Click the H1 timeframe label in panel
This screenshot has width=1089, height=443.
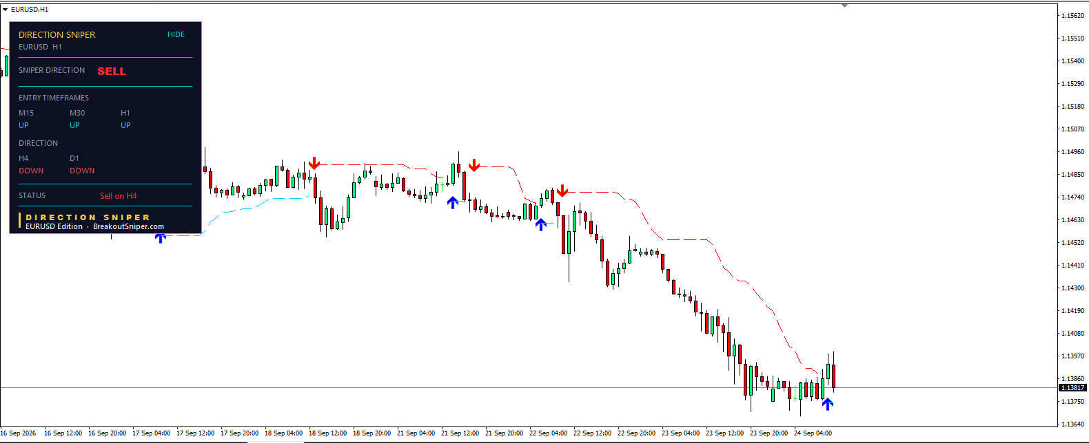click(125, 113)
